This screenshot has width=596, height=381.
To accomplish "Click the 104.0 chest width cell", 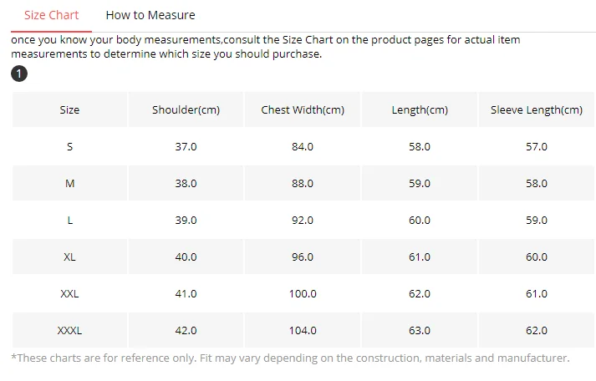I will pos(303,330).
